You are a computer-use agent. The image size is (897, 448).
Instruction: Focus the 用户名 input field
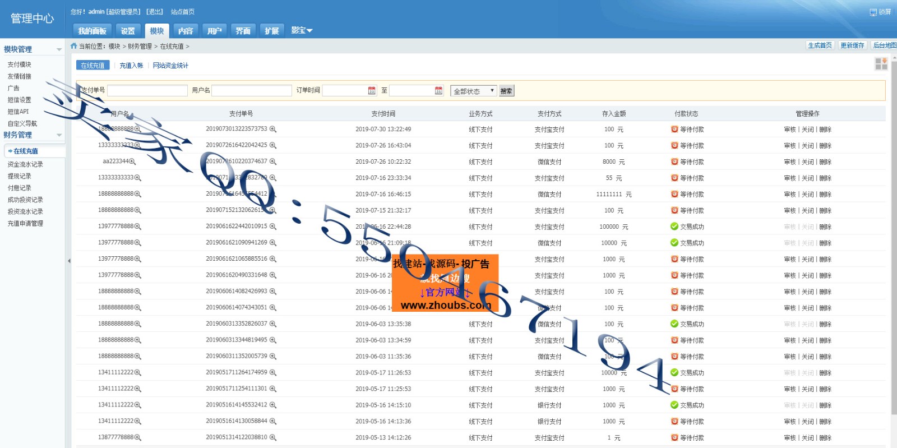point(252,90)
